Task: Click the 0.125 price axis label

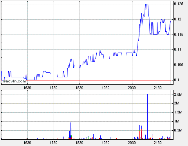Action: 179,4
